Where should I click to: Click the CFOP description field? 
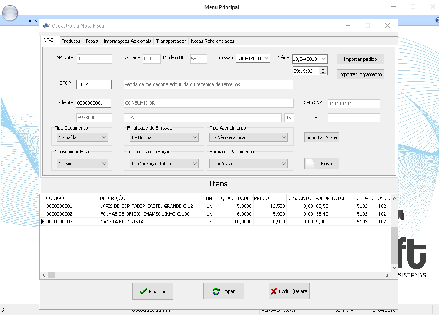click(208, 84)
